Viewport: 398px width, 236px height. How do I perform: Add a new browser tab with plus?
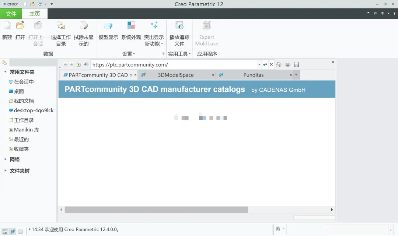click(296, 75)
